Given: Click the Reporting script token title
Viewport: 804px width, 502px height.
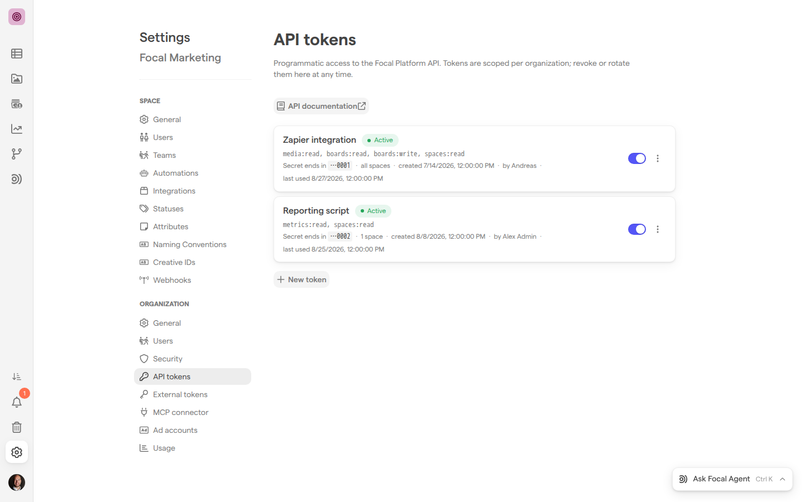Looking at the screenshot, I should 316,211.
